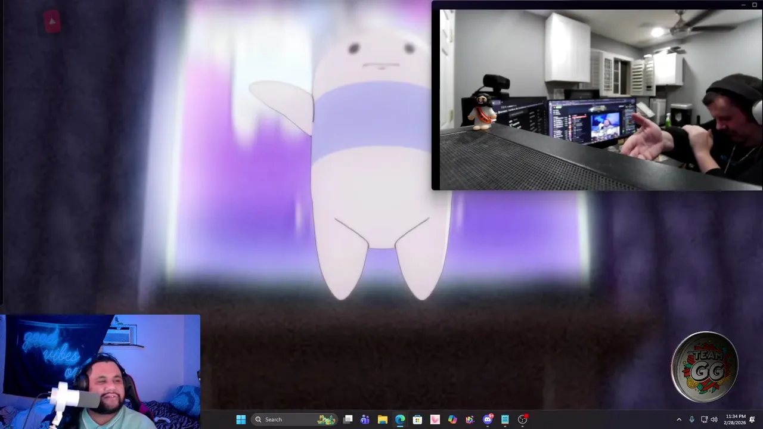Expand the hidden system tray icons

(679, 419)
